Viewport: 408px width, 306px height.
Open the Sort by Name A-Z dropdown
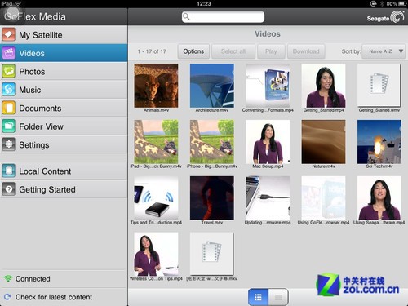click(384, 51)
